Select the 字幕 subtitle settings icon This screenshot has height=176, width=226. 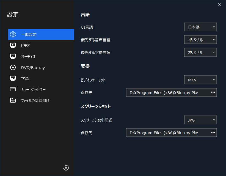pyautogui.click(x=13, y=78)
